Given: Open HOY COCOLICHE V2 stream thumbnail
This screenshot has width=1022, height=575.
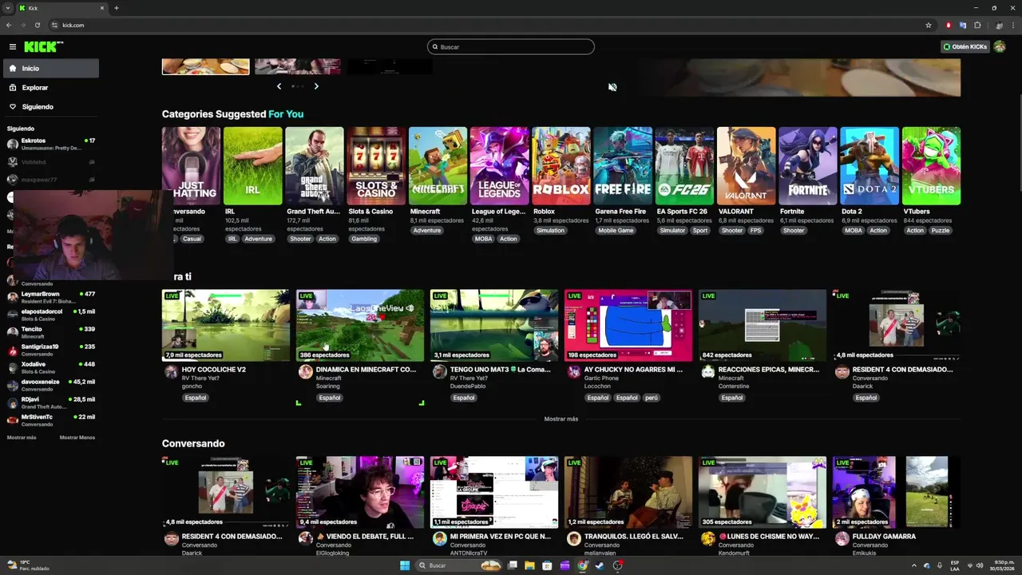Looking at the screenshot, I should pyautogui.click(x=226, y=325).
